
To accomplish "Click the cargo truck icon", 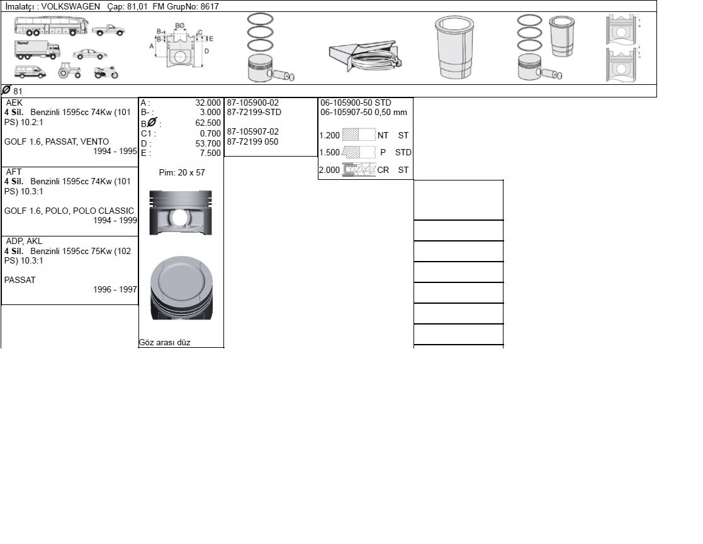I will click(37, 50).
